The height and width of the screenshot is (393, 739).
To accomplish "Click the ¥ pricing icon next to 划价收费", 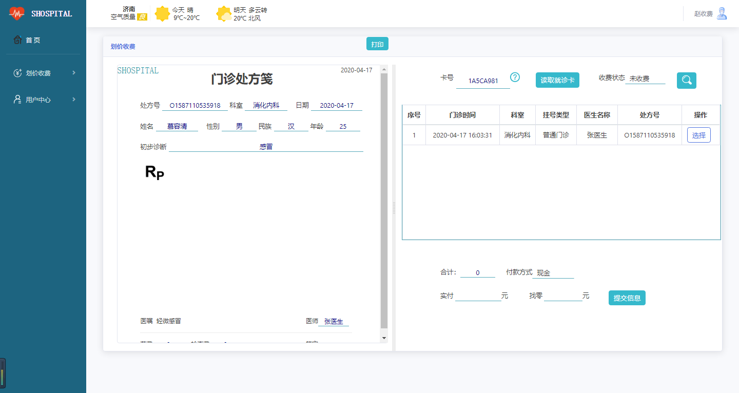I will click(x=18, y=73).
